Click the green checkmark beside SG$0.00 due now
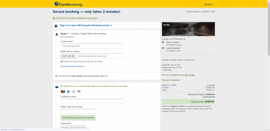Screen dimensions: 270x131 [x=61, y=86]
